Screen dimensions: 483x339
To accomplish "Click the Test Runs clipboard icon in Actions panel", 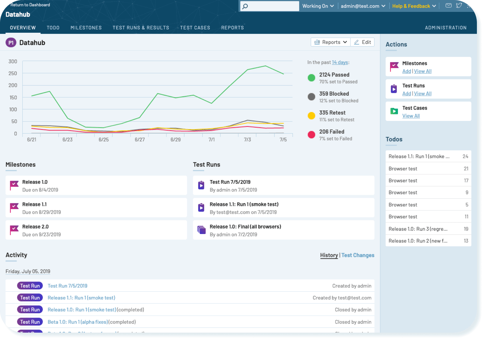I will [394, 89].
